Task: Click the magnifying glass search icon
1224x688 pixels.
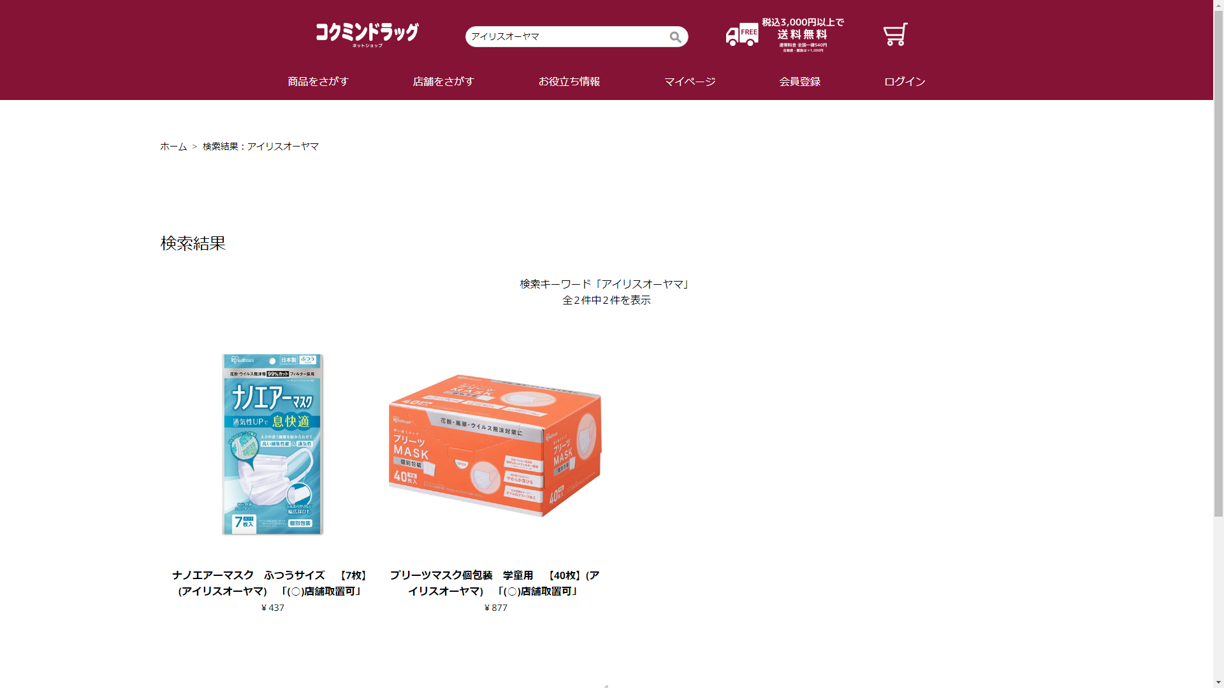Action: point(675,37)
